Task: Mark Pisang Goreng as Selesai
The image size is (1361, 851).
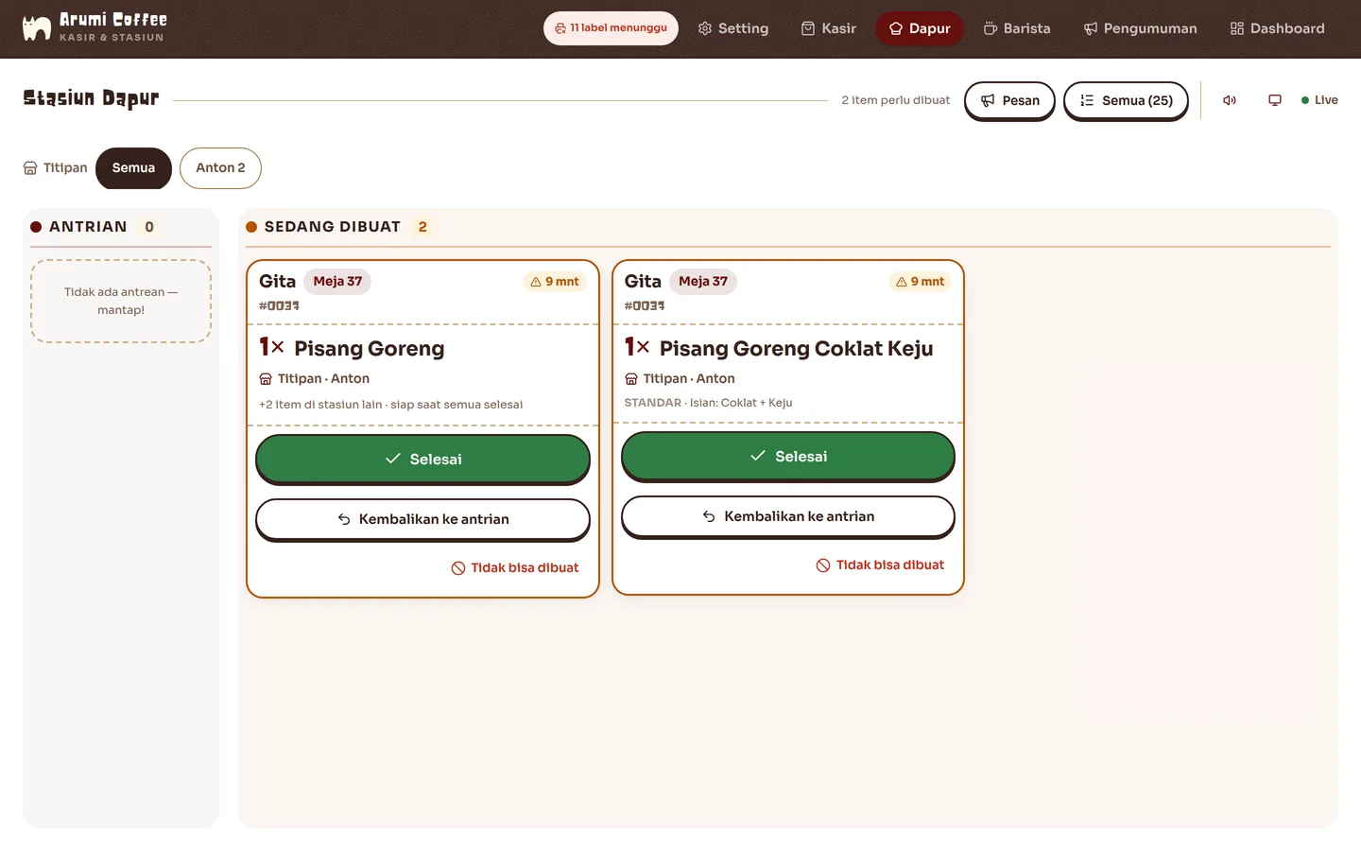Action: pyautogui.click(x=422, y=459)
